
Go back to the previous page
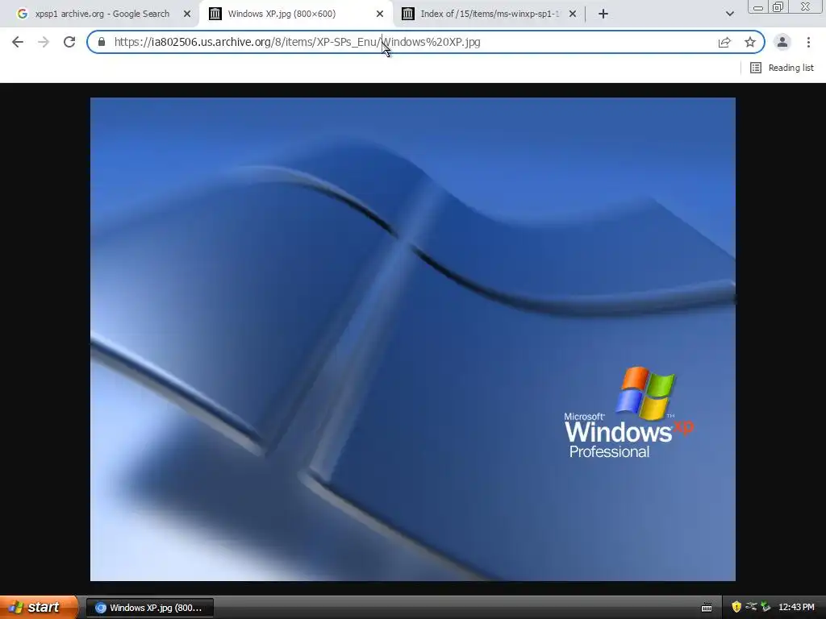(18, 42)
